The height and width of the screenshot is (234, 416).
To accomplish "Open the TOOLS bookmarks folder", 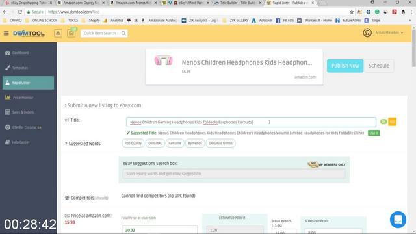I will 70,20.
